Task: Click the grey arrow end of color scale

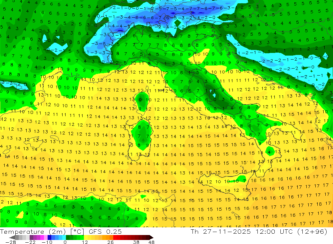Action: coord(12,237)
